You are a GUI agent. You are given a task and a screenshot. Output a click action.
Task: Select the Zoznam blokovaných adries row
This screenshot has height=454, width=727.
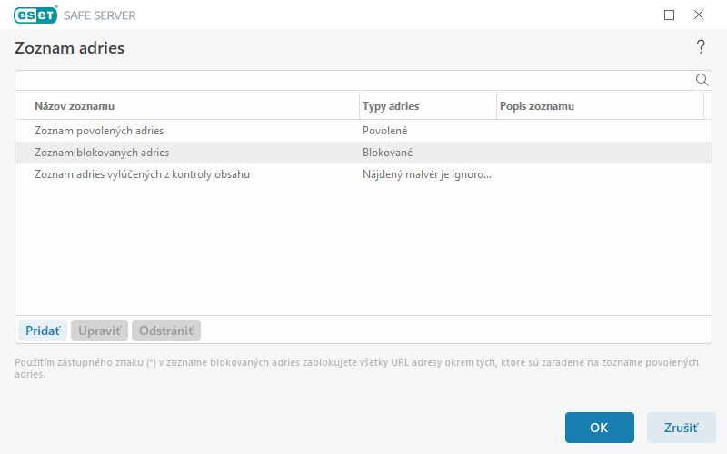click(102, 153)
